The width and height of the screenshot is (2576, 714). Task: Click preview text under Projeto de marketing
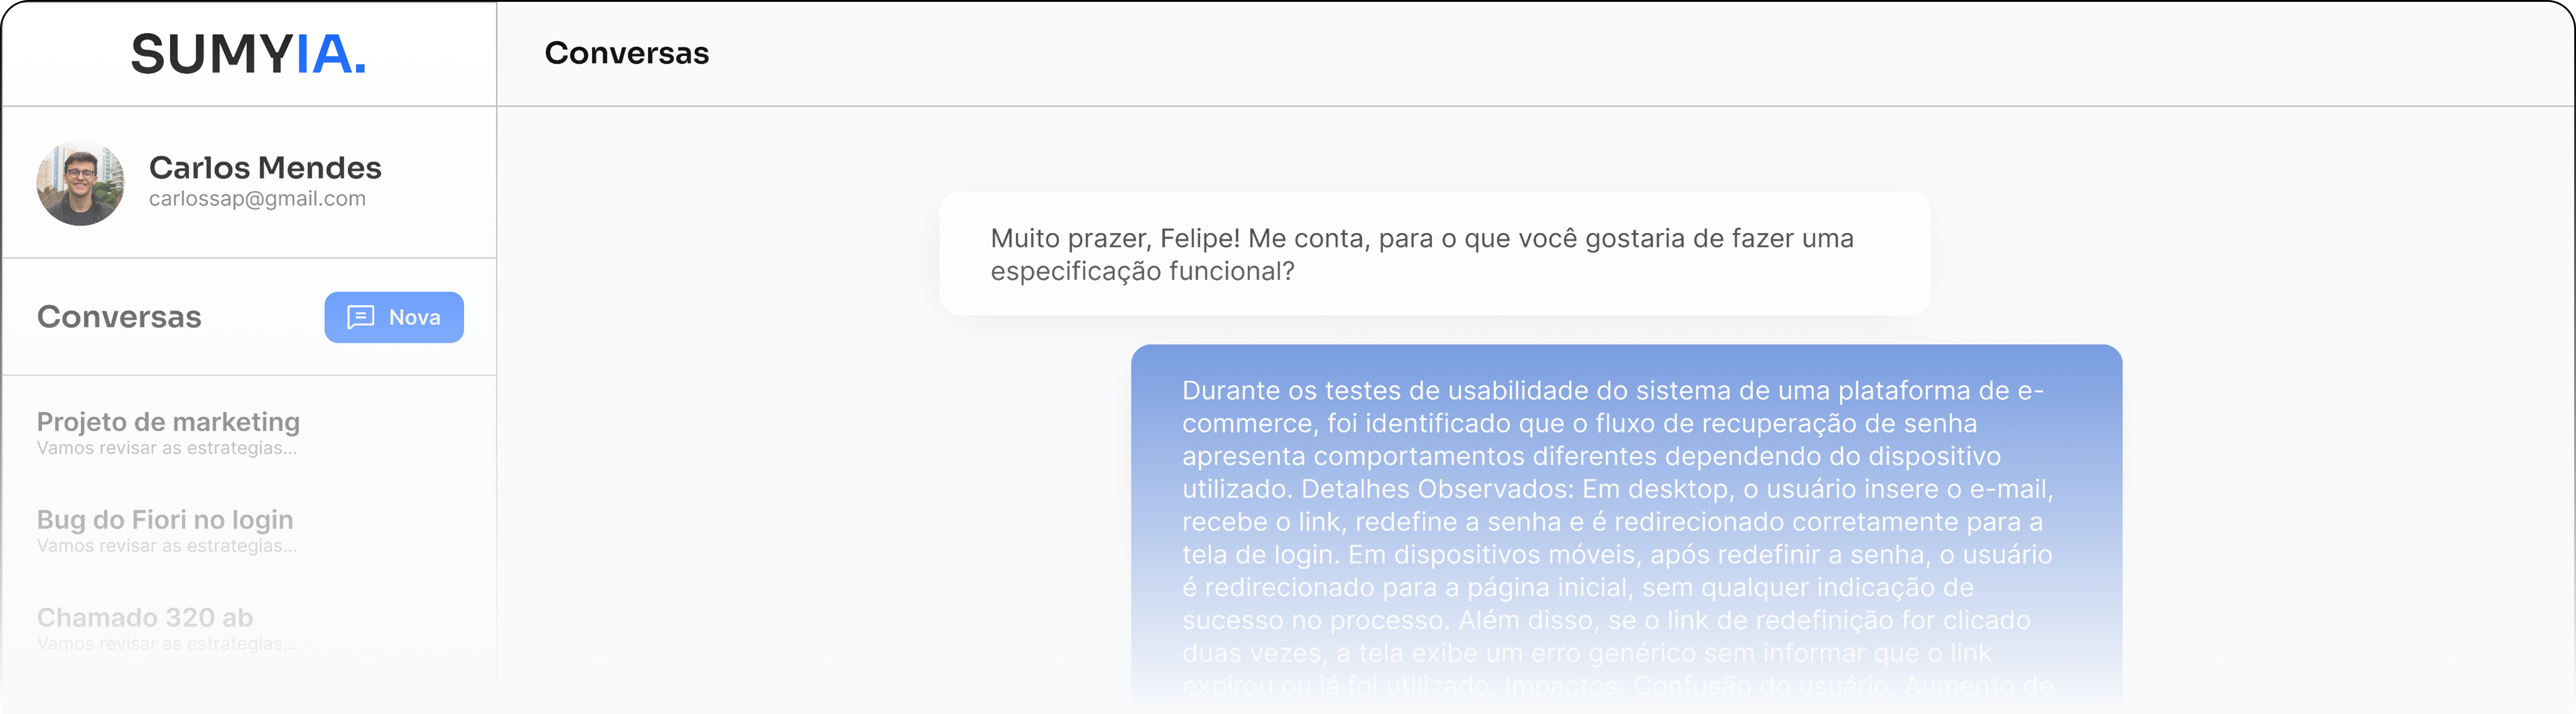click(x=167, y=448)
